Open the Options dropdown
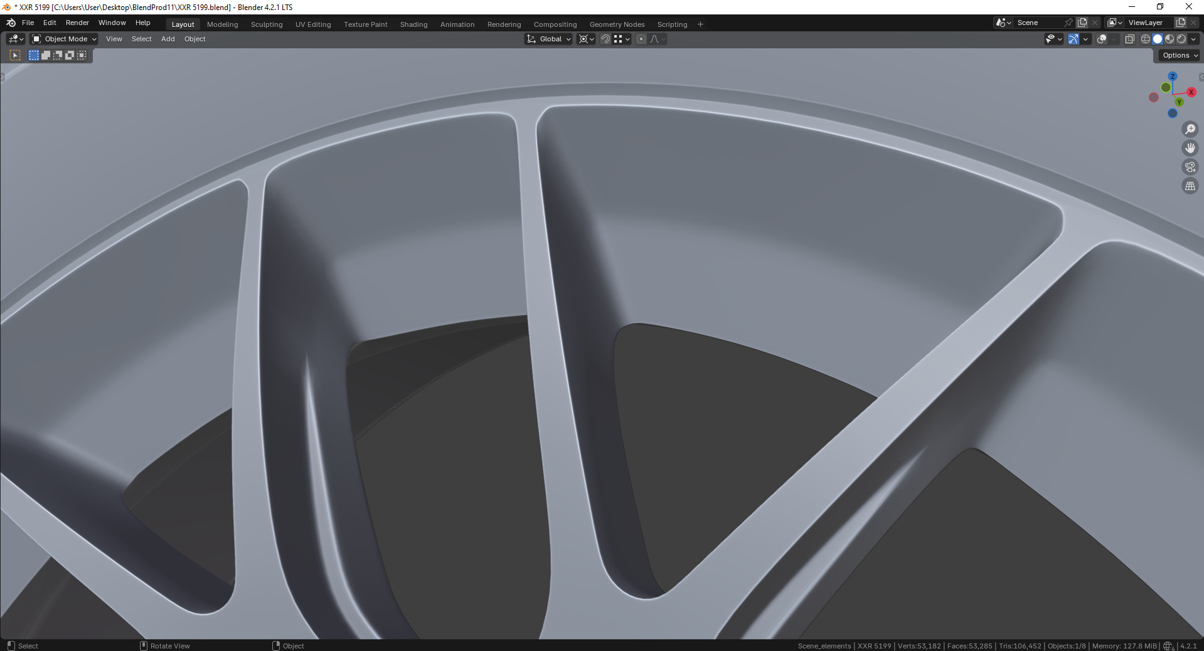The width and height of the screenshot is (1204, 651). pos(1180,55)
